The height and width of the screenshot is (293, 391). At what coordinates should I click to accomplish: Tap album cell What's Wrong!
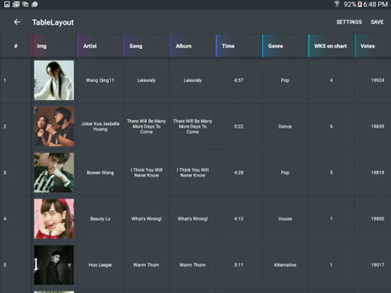pyautogui.click(x=193, y=219)
